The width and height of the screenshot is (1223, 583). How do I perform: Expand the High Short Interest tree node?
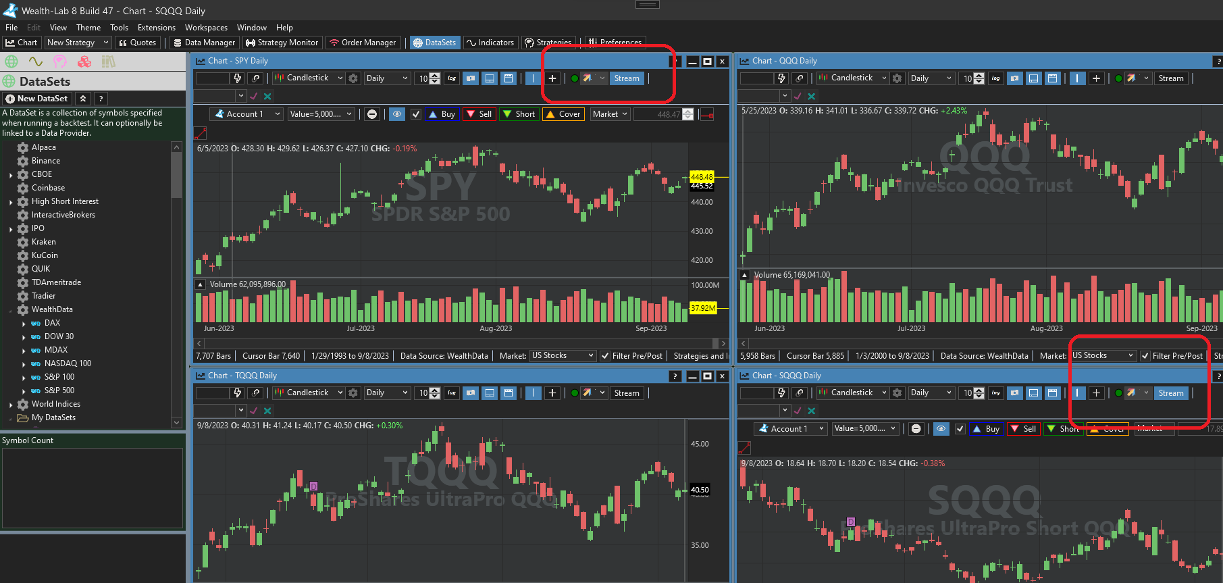point(11,201)
